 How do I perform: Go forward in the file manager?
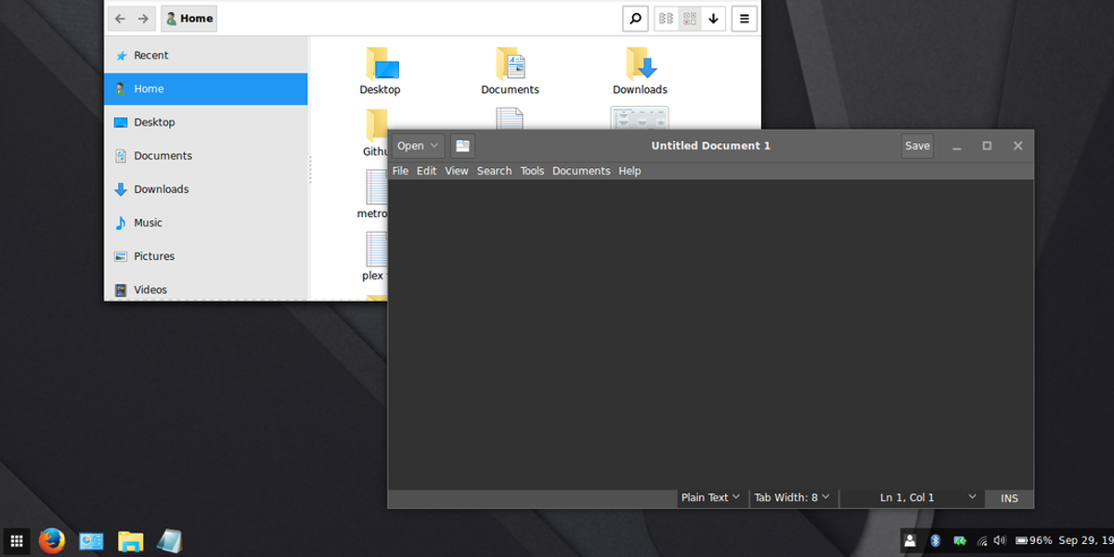coord(143,19)
